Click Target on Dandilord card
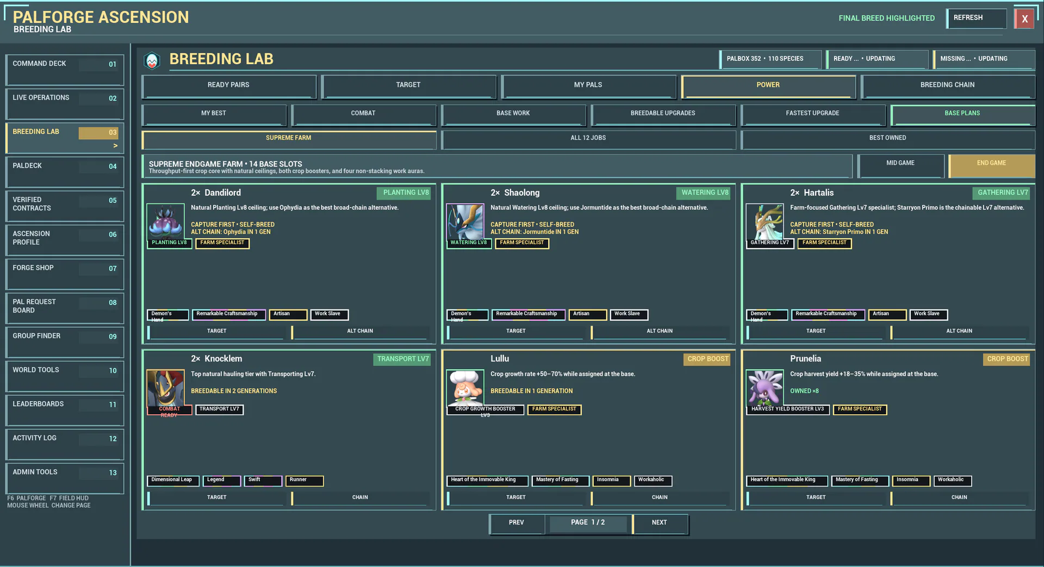 coord(216,332)
